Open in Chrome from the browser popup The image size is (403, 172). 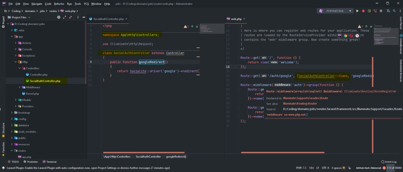tap(345, 36)
